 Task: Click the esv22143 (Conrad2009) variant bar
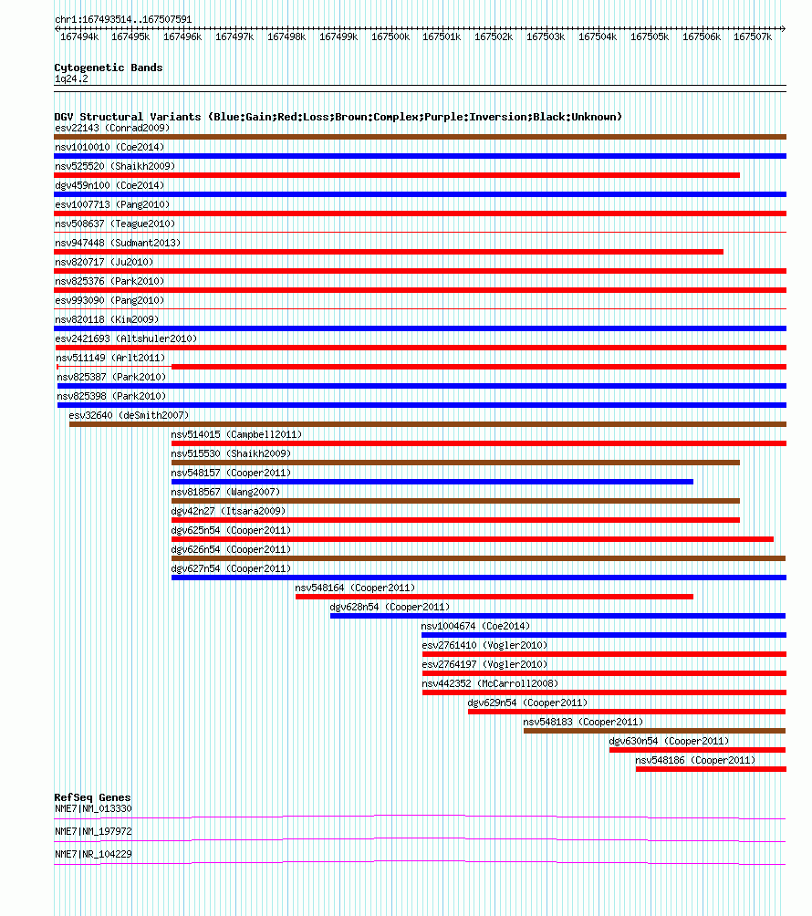[420, 137]
